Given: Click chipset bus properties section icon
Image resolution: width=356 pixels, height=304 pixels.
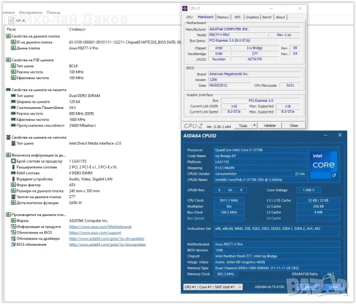Looking at the screenshot, I should 8,137.
